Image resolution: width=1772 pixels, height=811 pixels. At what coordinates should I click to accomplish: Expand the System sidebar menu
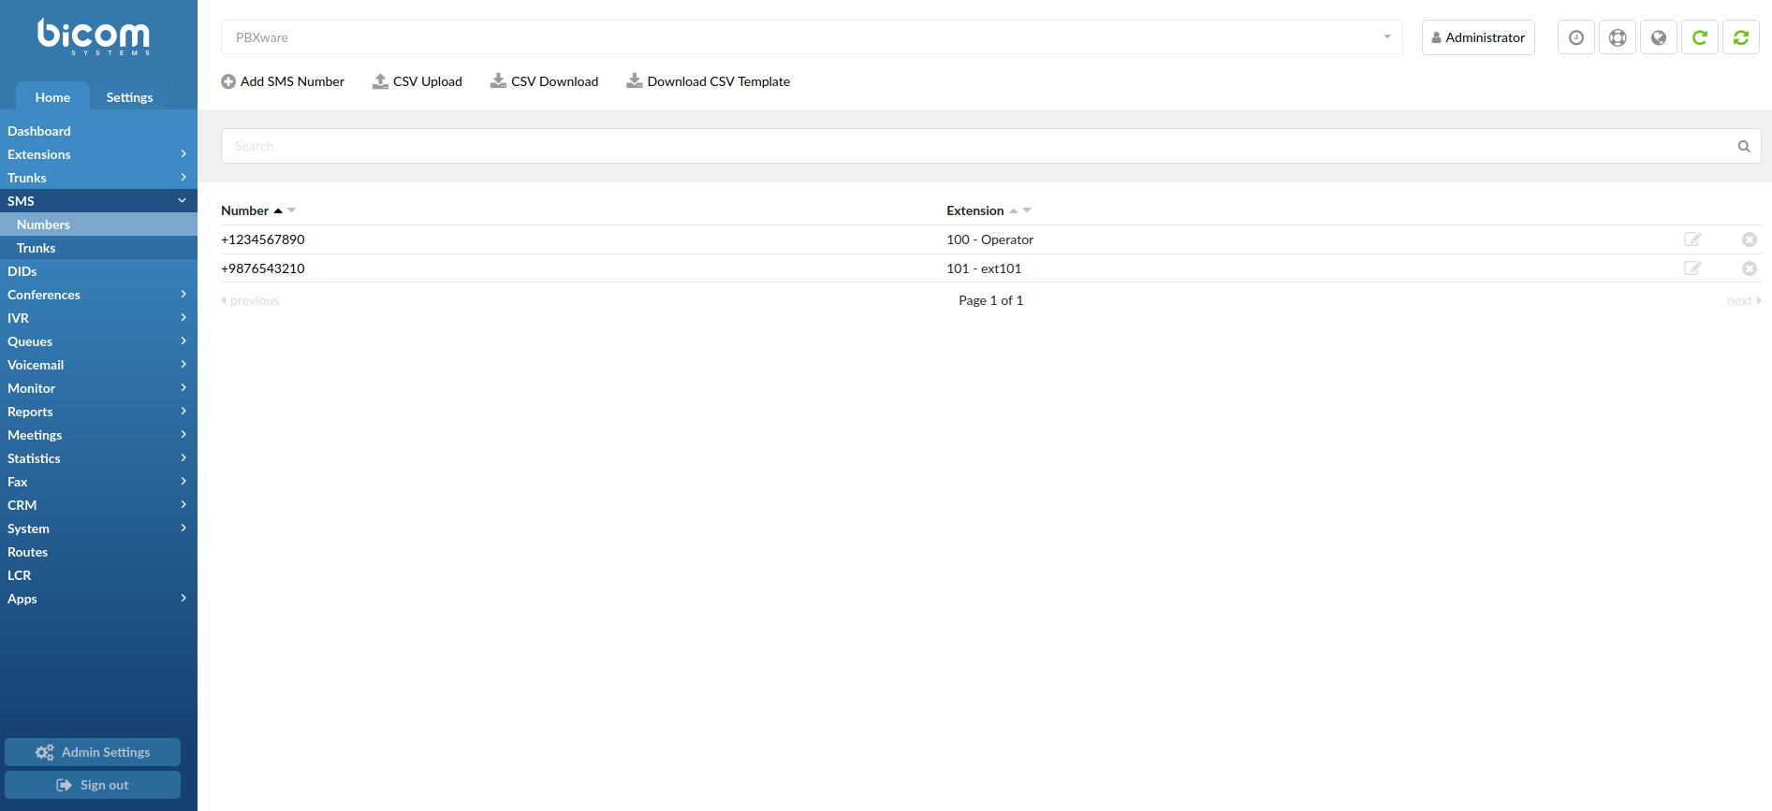coord(98,529)
